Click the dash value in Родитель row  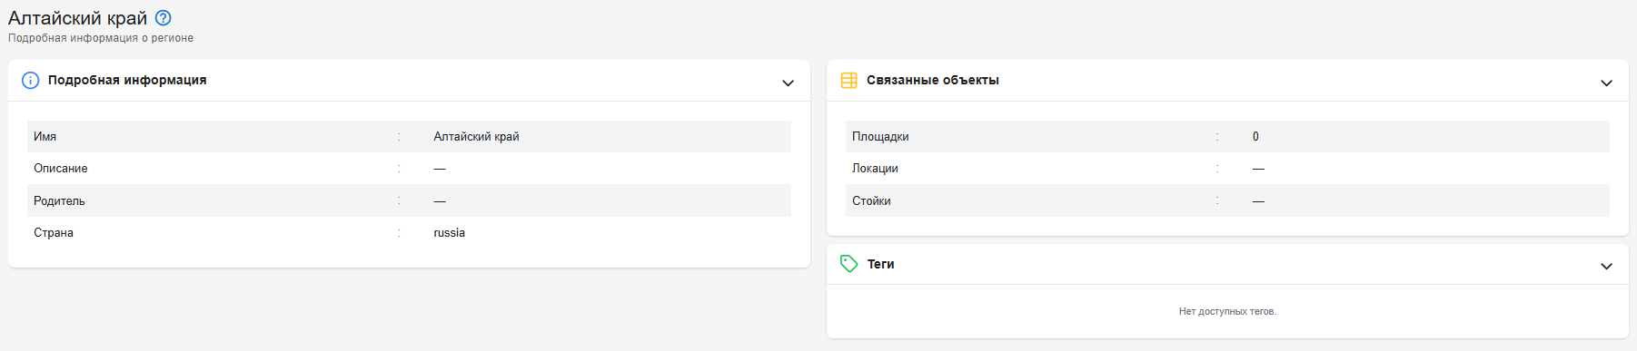[440, 201]
